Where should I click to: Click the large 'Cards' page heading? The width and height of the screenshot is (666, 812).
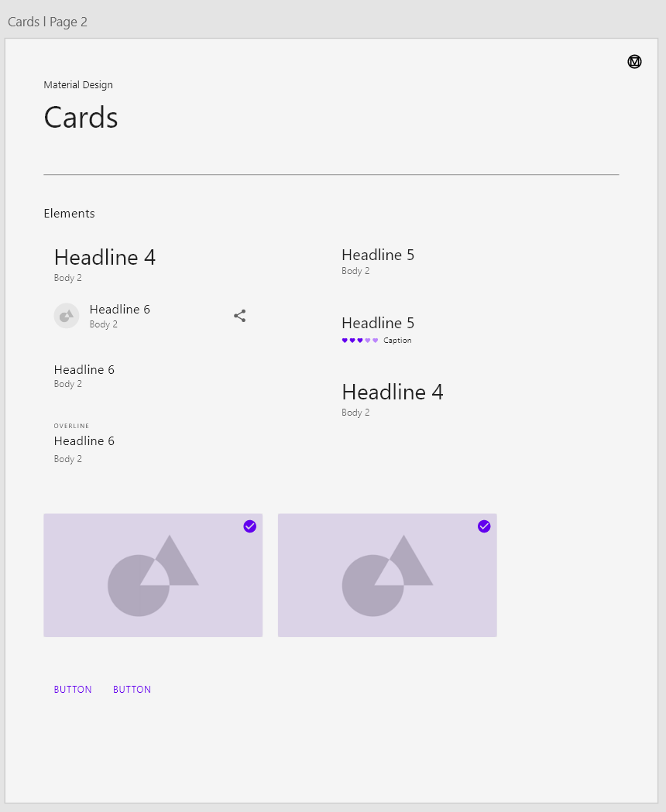pyautogui.click(x=81, y=117)
